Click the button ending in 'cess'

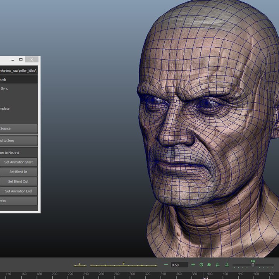point(19,201)
